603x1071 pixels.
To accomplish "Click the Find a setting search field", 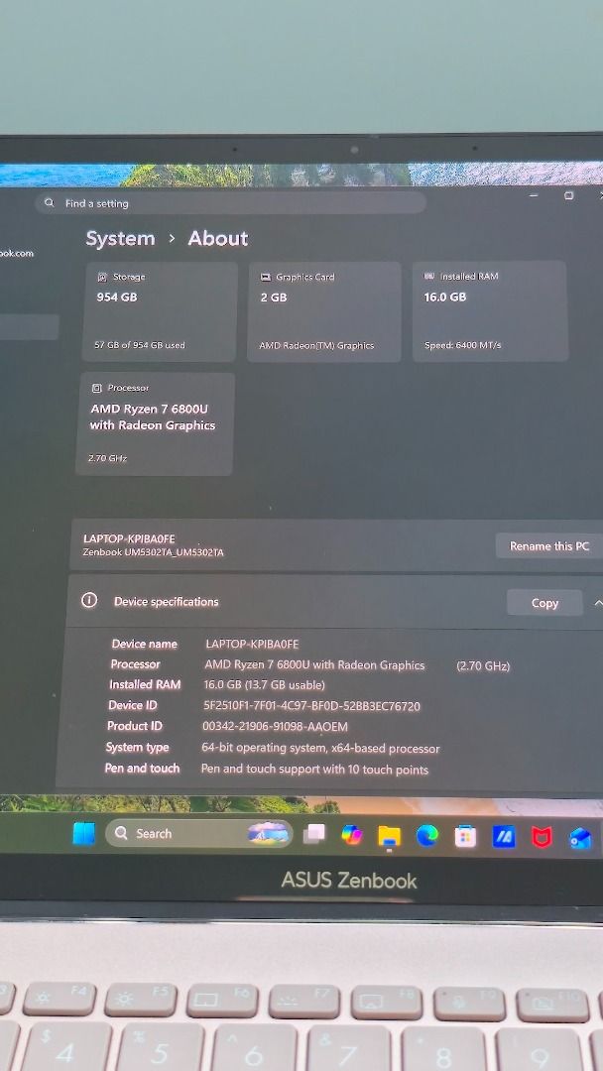I will click(231, 203).
